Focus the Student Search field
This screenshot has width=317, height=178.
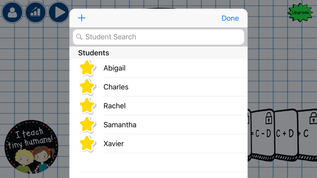pyautogui.click(x=158, y=37)
